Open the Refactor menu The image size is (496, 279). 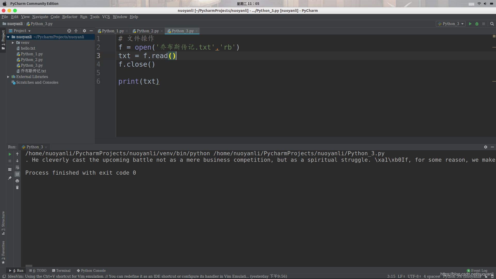click(69, 17)
